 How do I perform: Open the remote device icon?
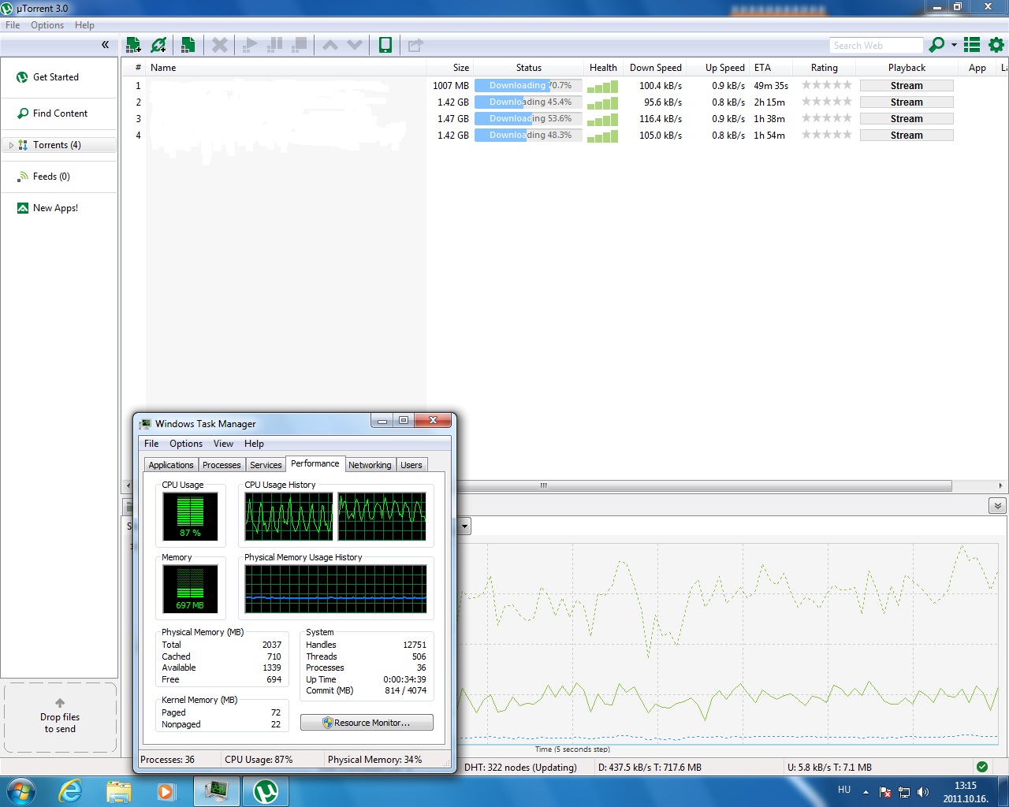385,45
